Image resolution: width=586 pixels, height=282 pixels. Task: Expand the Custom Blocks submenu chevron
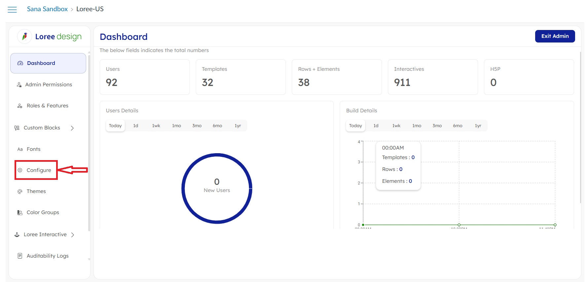coord(72,128)
